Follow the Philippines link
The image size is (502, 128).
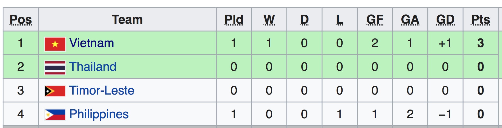(x=99, y=115)
